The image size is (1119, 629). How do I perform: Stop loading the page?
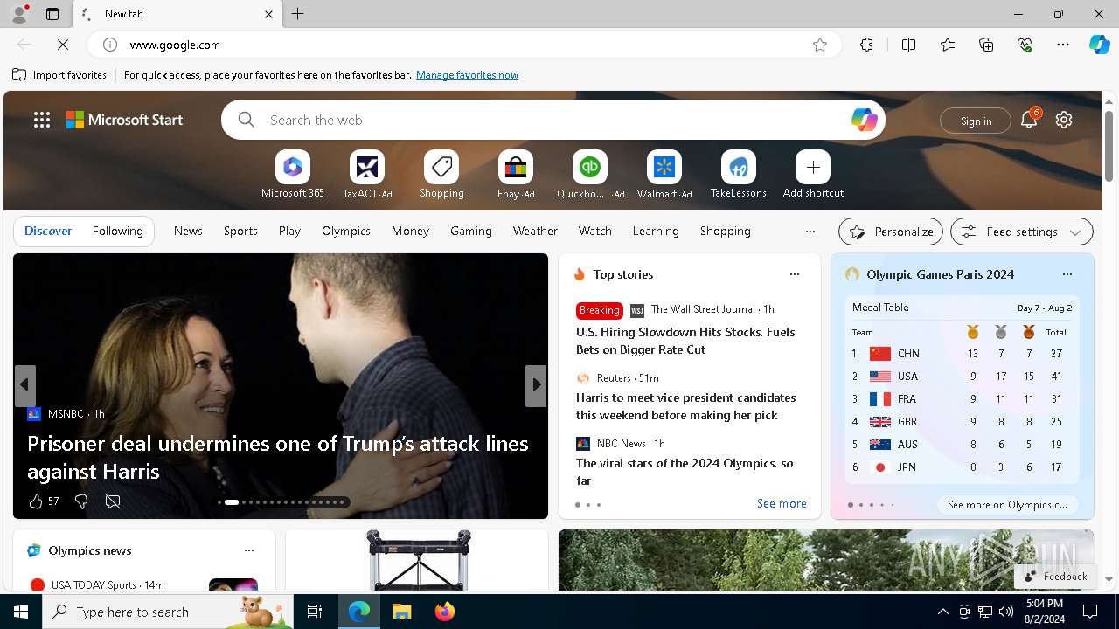point(63,45)
